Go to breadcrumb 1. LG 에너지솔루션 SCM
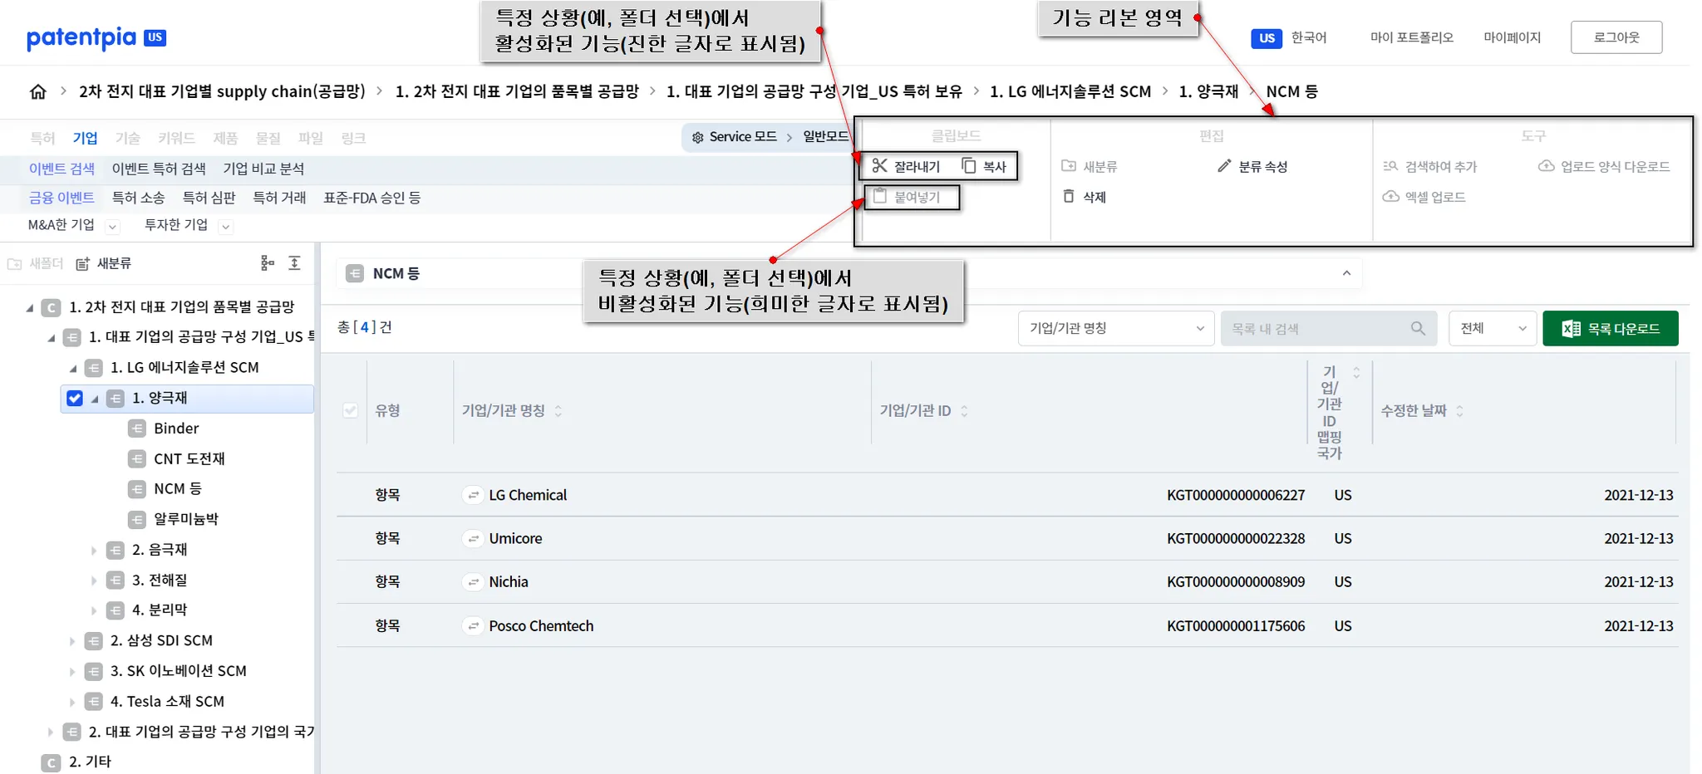This screenshot has height=774, width=1702. point(1070,91)
